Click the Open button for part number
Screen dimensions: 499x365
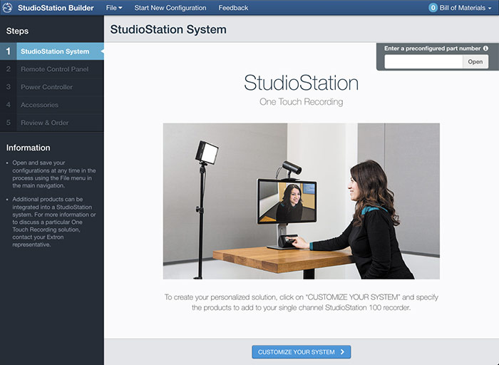tap(475, 62)
